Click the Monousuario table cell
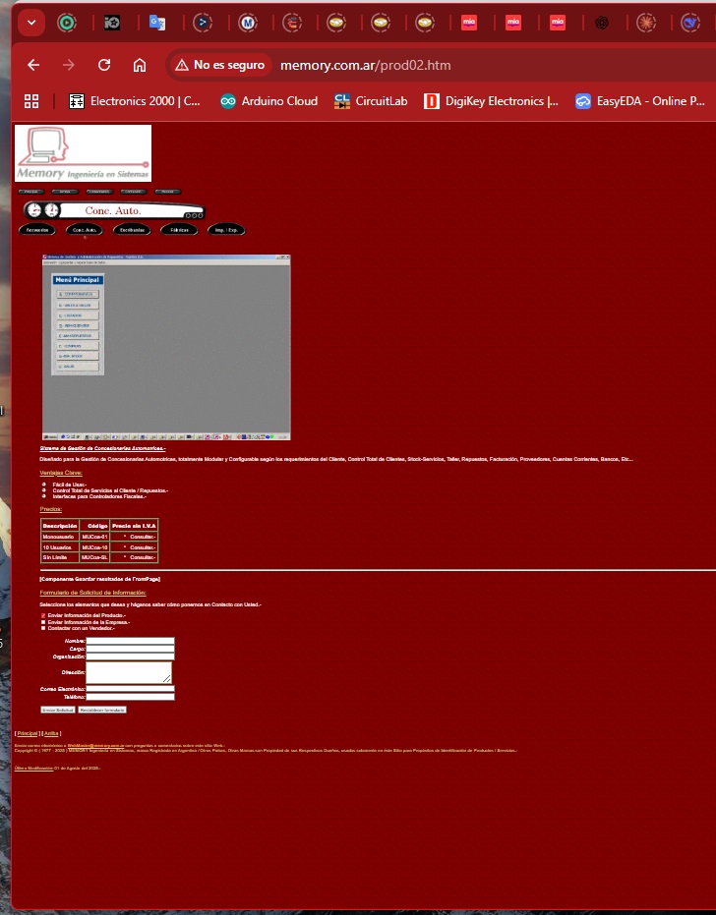Viewport: 716px width, 915px height. click(60, 537)
